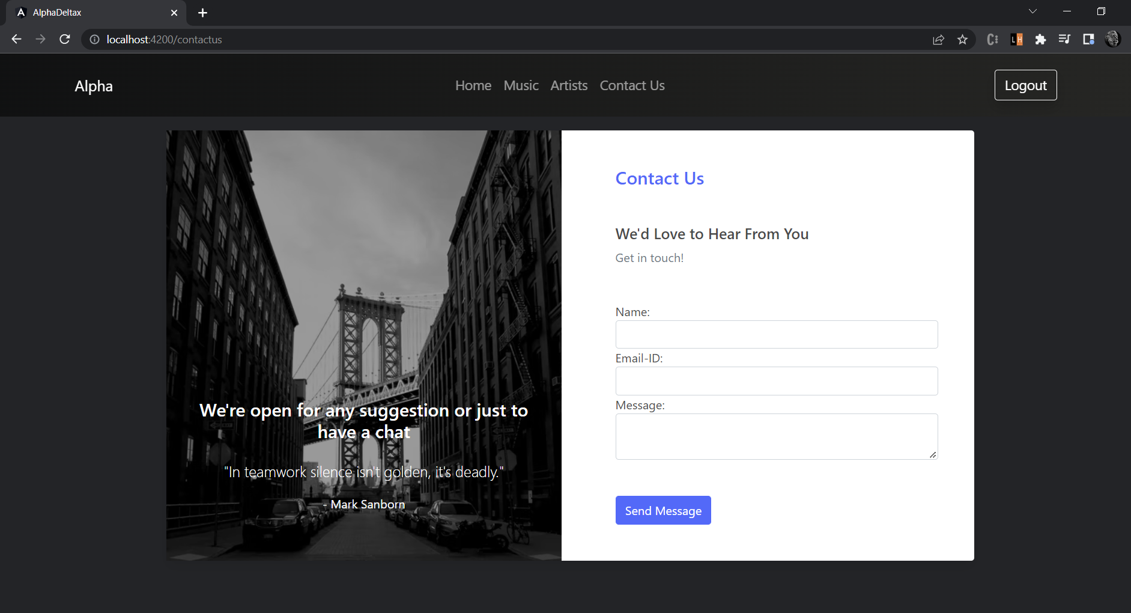Open the LH extension icon
Screen dimensions: 1131x613
pos(1016,40)
